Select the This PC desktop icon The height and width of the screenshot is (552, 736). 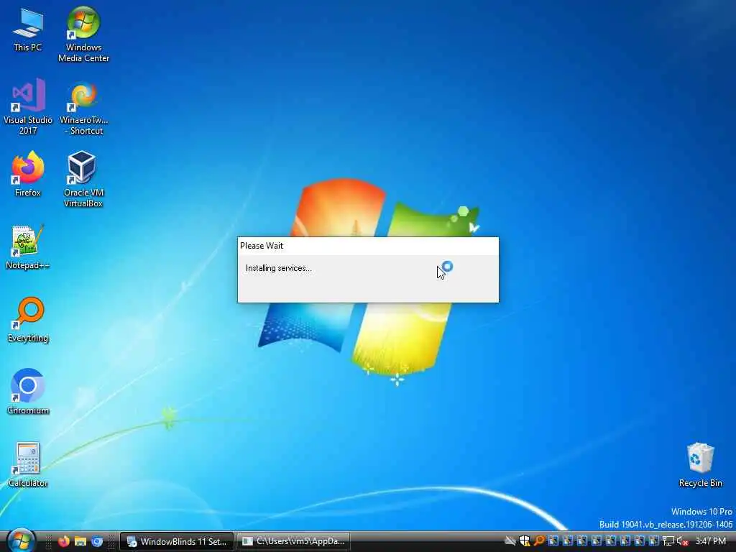pos(28,29)
